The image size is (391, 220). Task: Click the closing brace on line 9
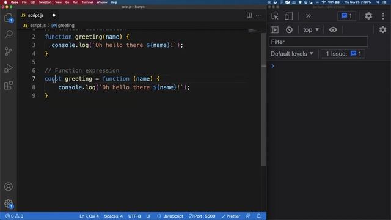coord(46,96)
